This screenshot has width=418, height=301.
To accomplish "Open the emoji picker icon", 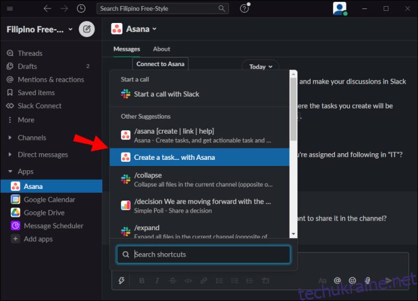I will [x=353, y=280].
